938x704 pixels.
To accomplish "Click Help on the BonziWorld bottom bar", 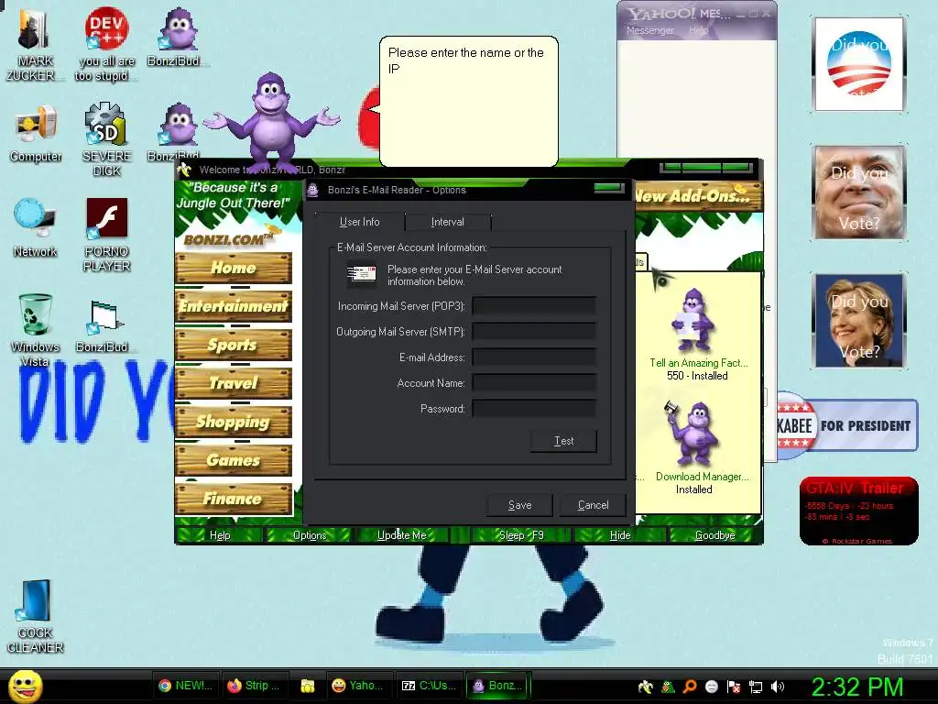I will coord(220,535).
